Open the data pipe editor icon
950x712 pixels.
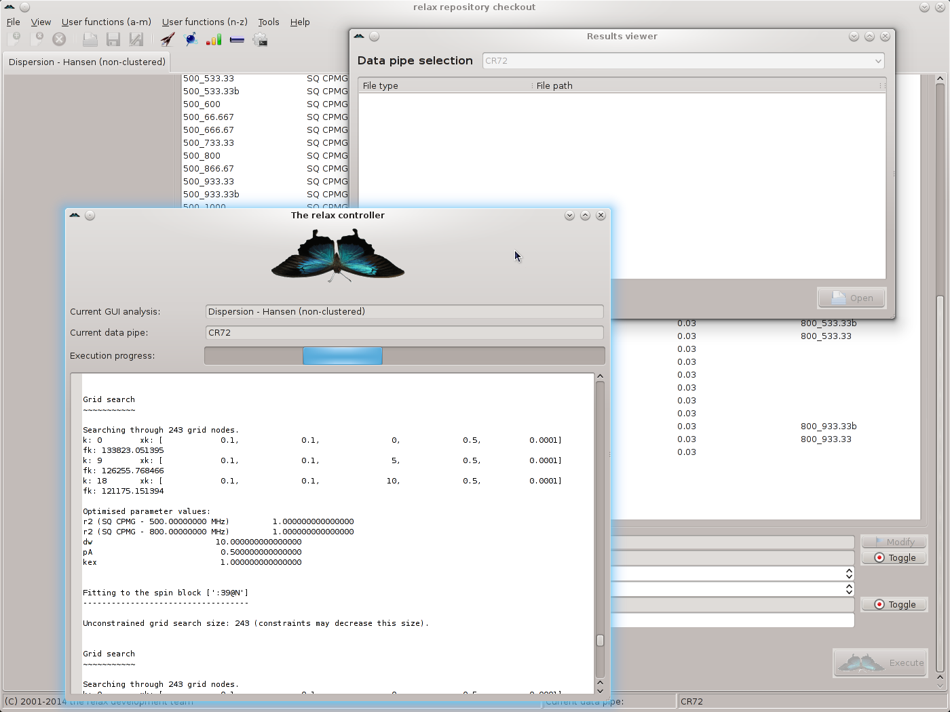(237, 39)
